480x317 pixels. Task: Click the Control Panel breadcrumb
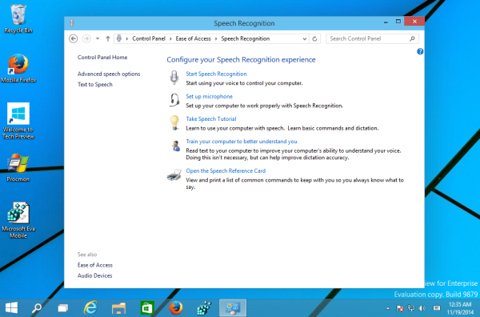(x=149, y=38)
